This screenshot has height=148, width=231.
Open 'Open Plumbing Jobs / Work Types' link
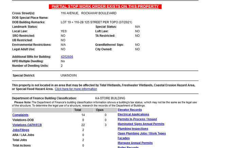142,133
